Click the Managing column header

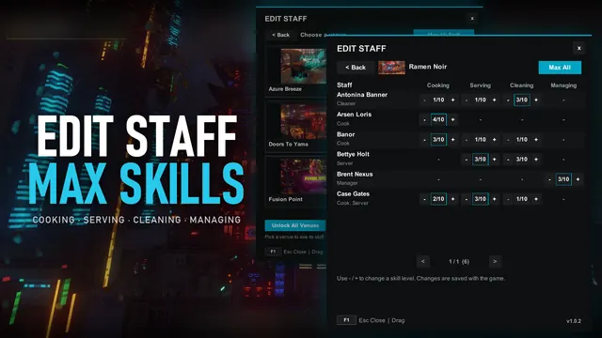pyautogui.click(x=563, y=85)
